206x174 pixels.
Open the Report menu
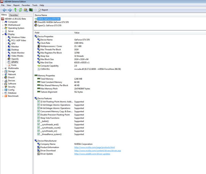pos(16,5)
